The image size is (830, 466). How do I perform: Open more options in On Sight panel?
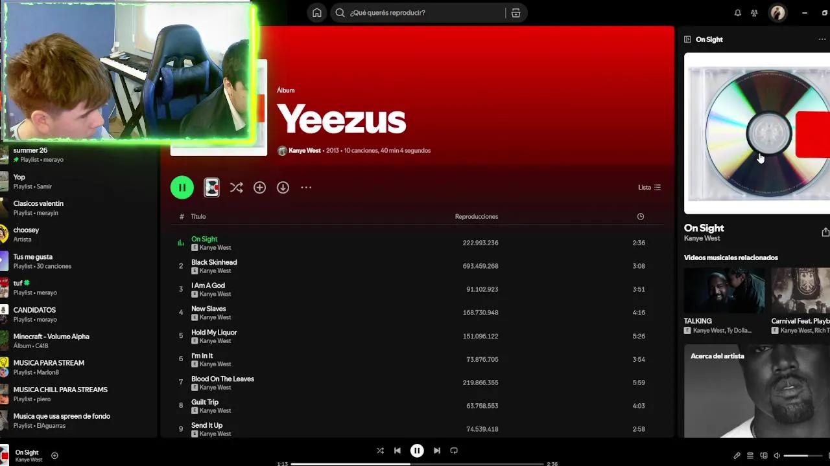pyautogui.click(x=822, y=39)
